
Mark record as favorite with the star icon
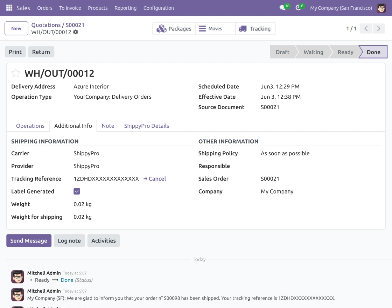click(15, 73)
